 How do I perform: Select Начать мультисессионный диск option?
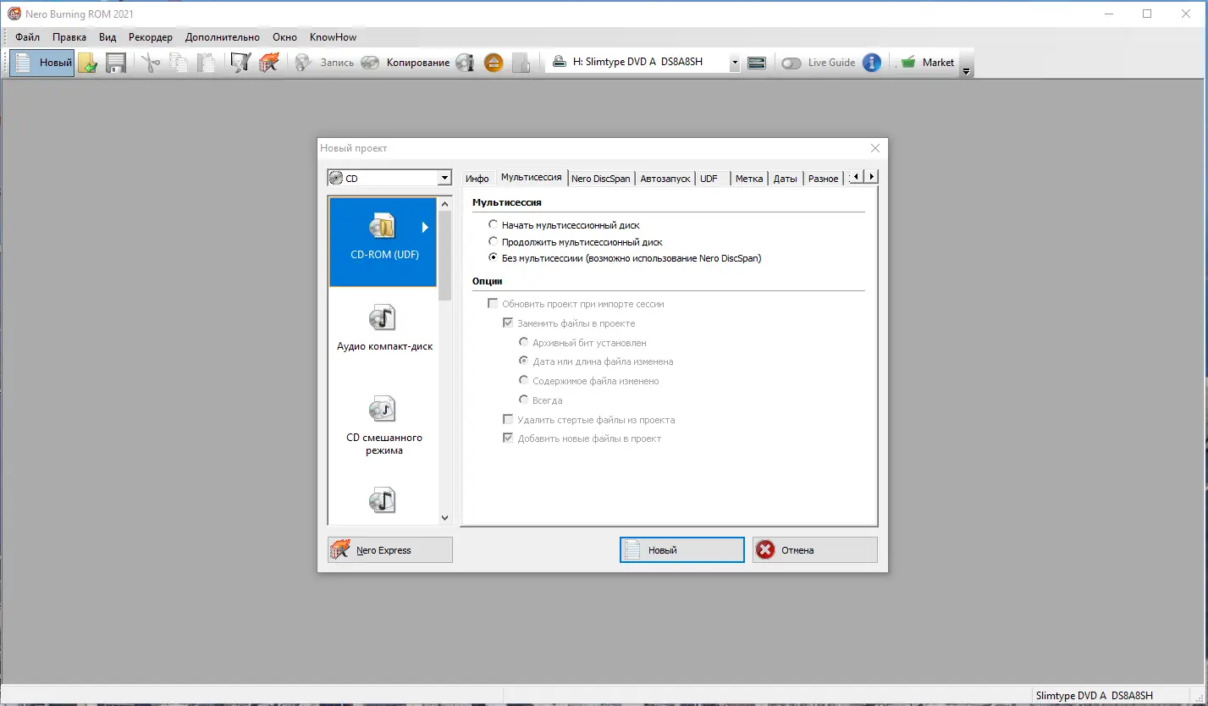click(x=494, y=224)
